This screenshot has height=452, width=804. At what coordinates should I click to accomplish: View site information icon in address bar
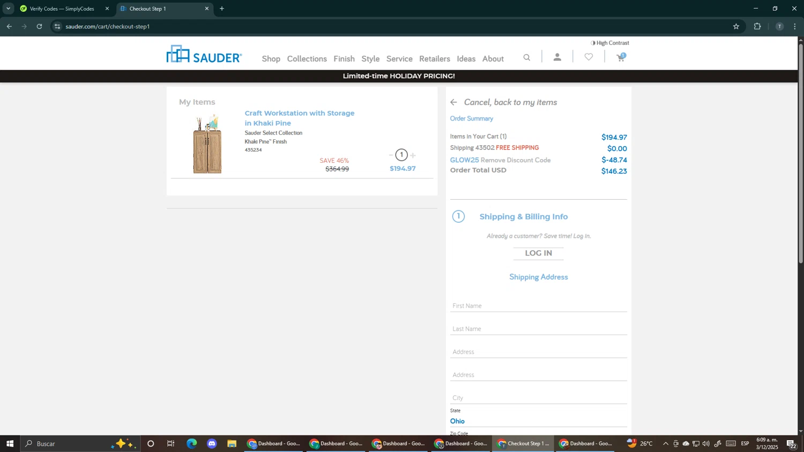[x=57, y=26]
